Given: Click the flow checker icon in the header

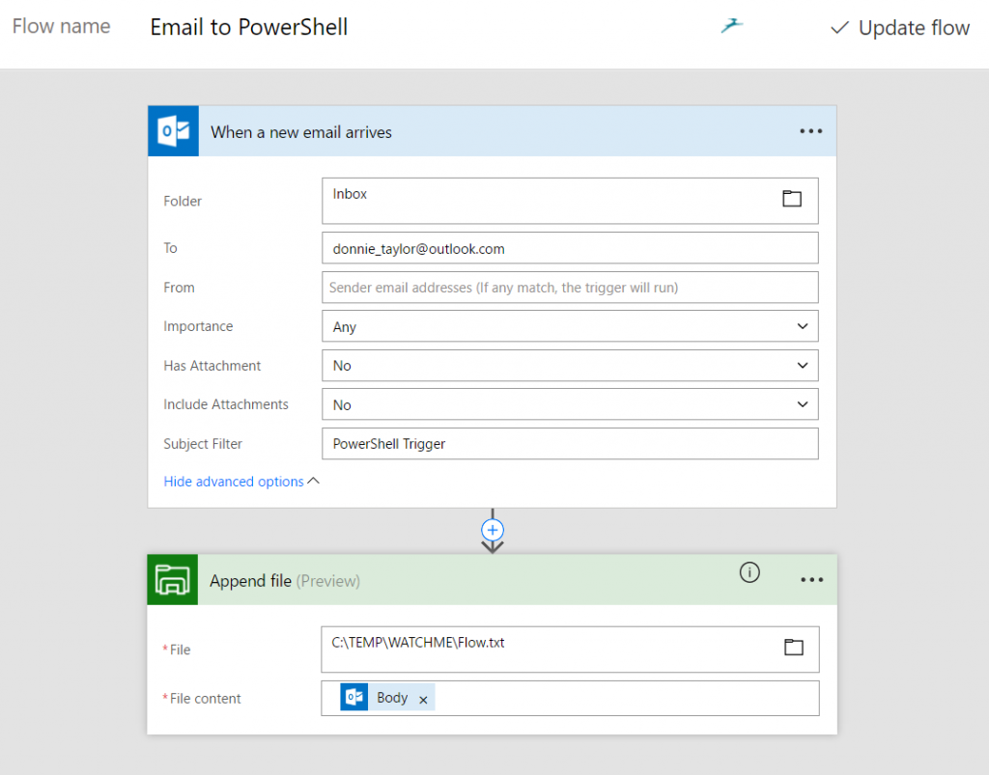Looking at the screenshot, I should point(732,26).
